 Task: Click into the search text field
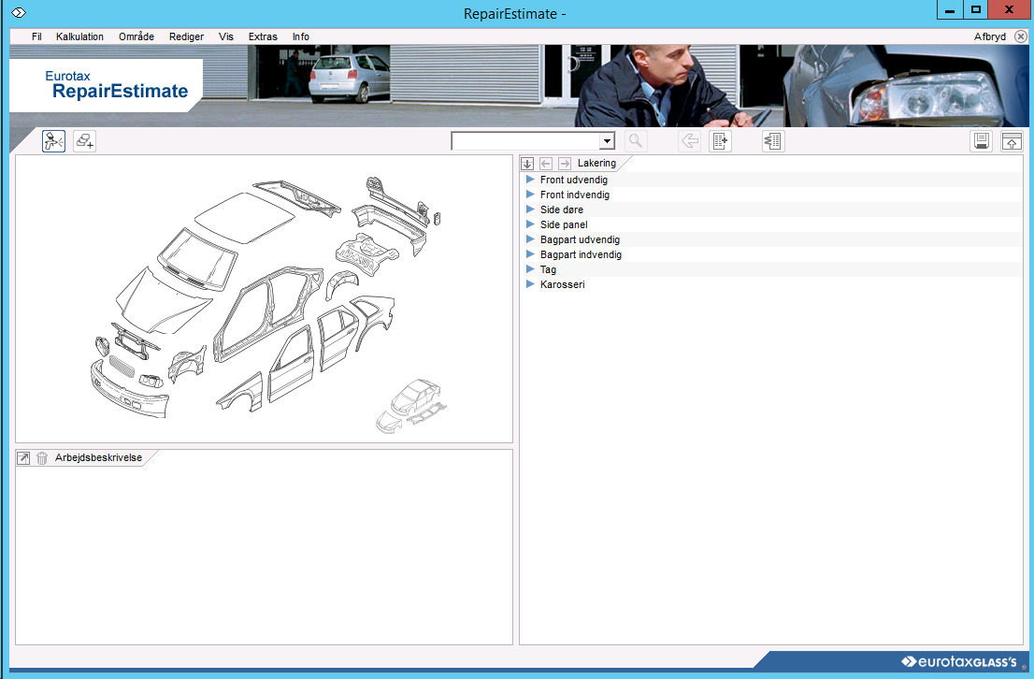(x=525, y=140)
